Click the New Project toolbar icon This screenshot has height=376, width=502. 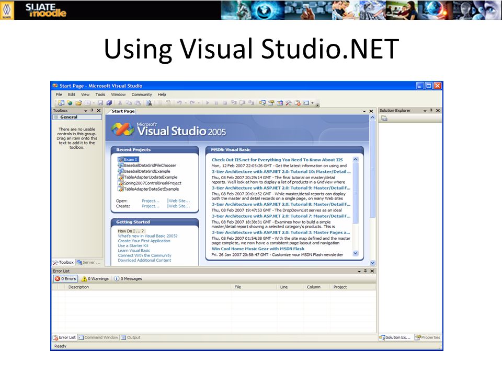pyautogui.click(x=61, y=103)
